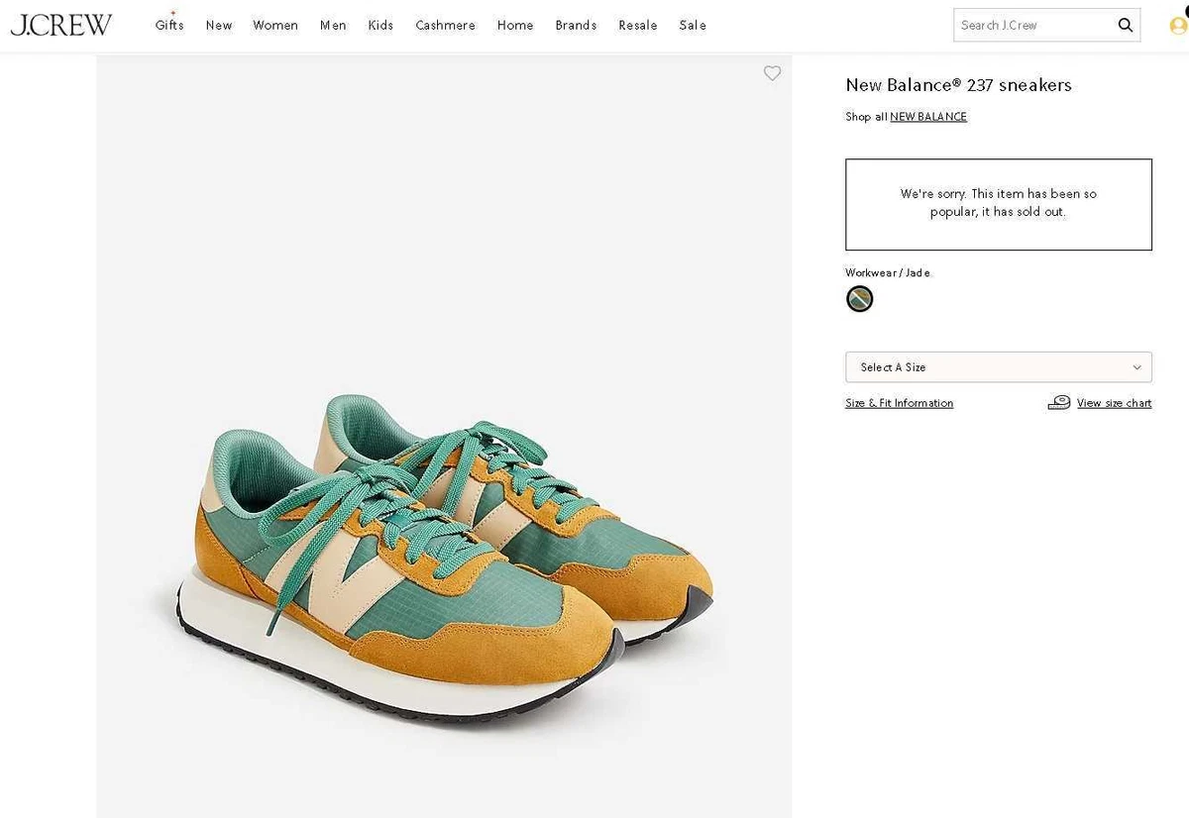1189x818 pixels.
Task: Open the View size chart link
Action: [1114, 403]
